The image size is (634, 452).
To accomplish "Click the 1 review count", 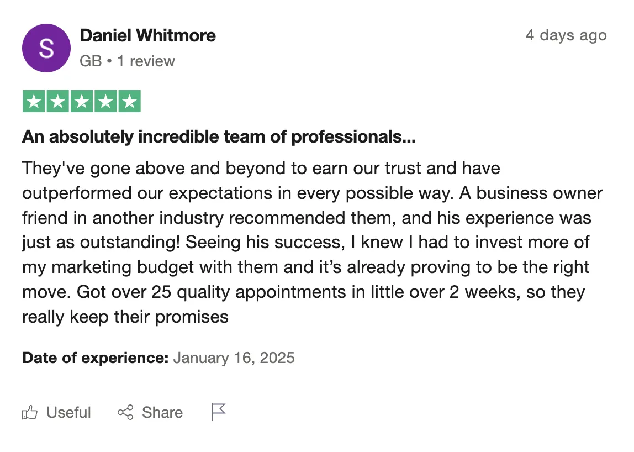I will [146, 61].
